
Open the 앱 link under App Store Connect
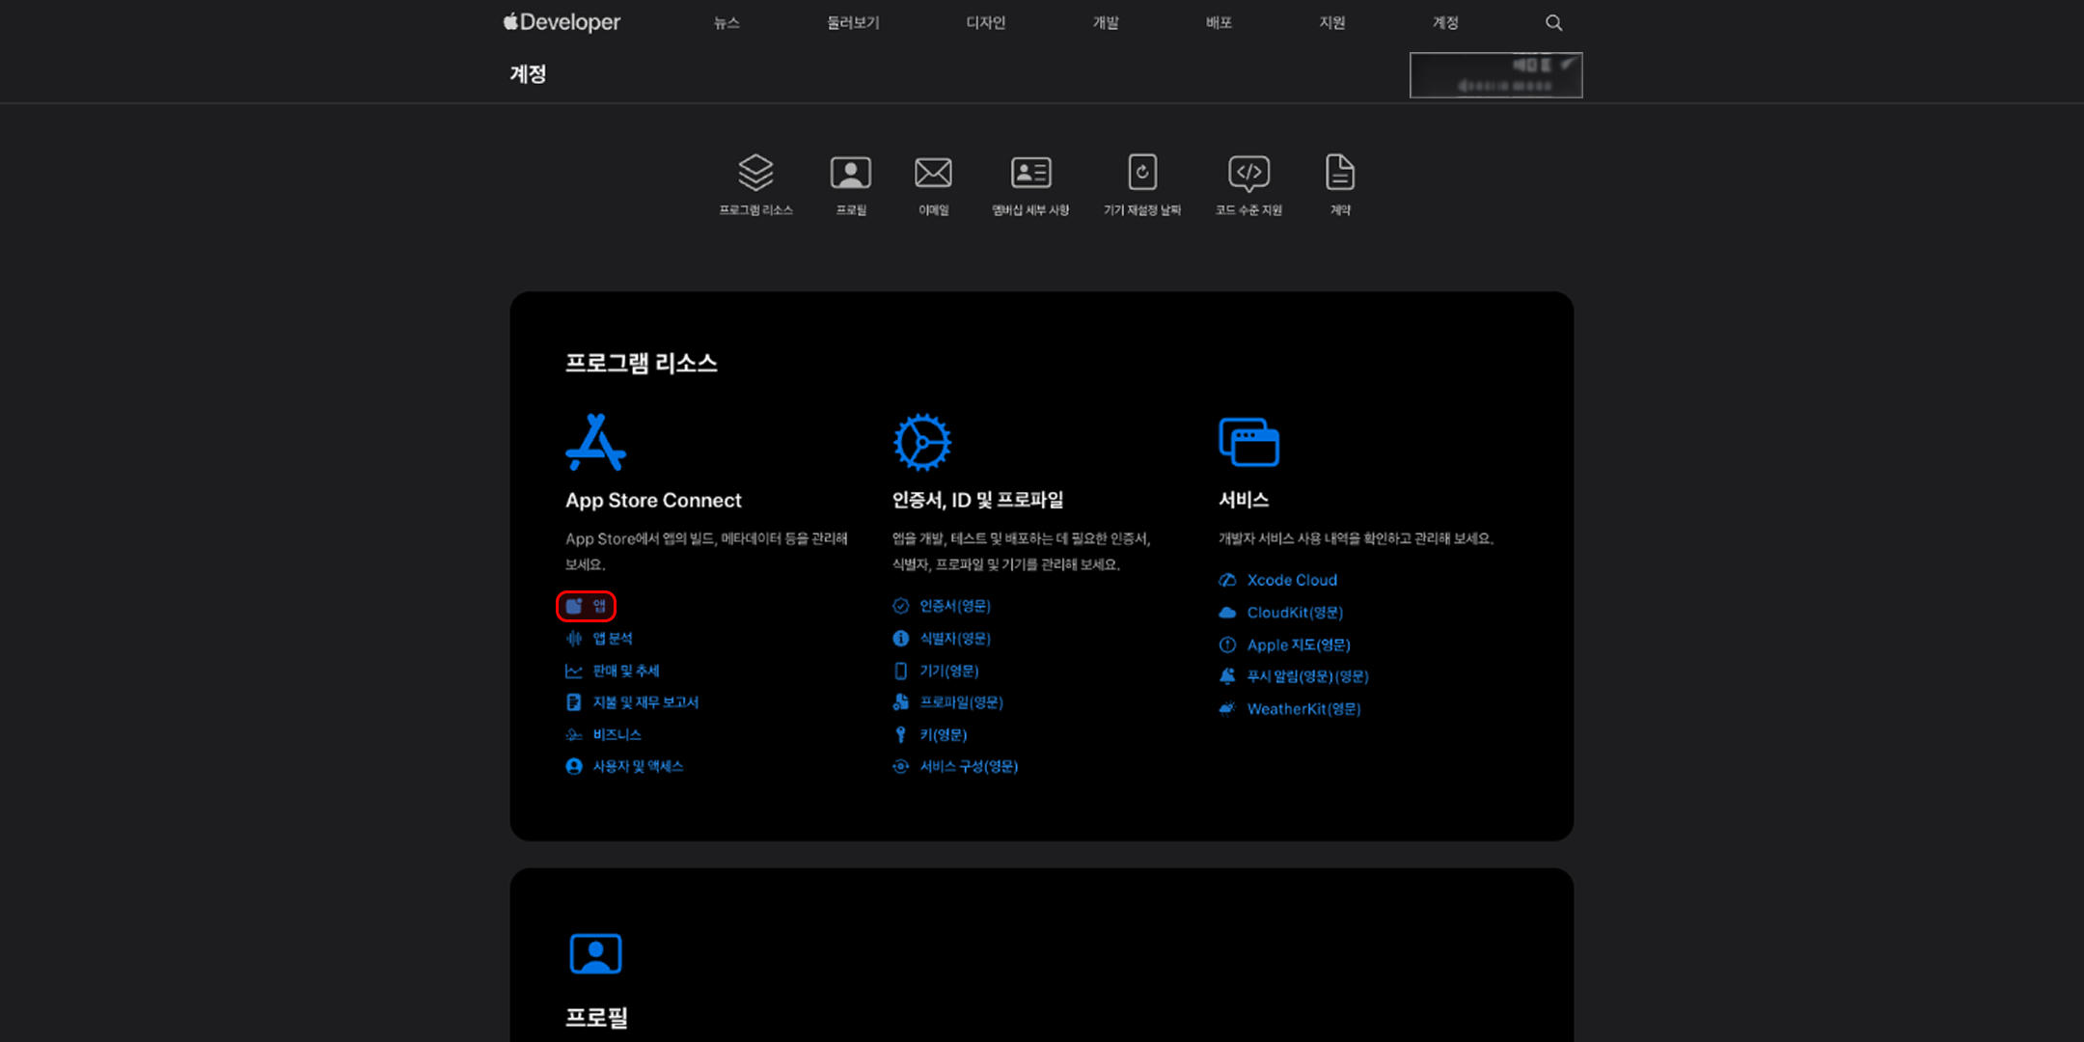click(x=587, y=606)
